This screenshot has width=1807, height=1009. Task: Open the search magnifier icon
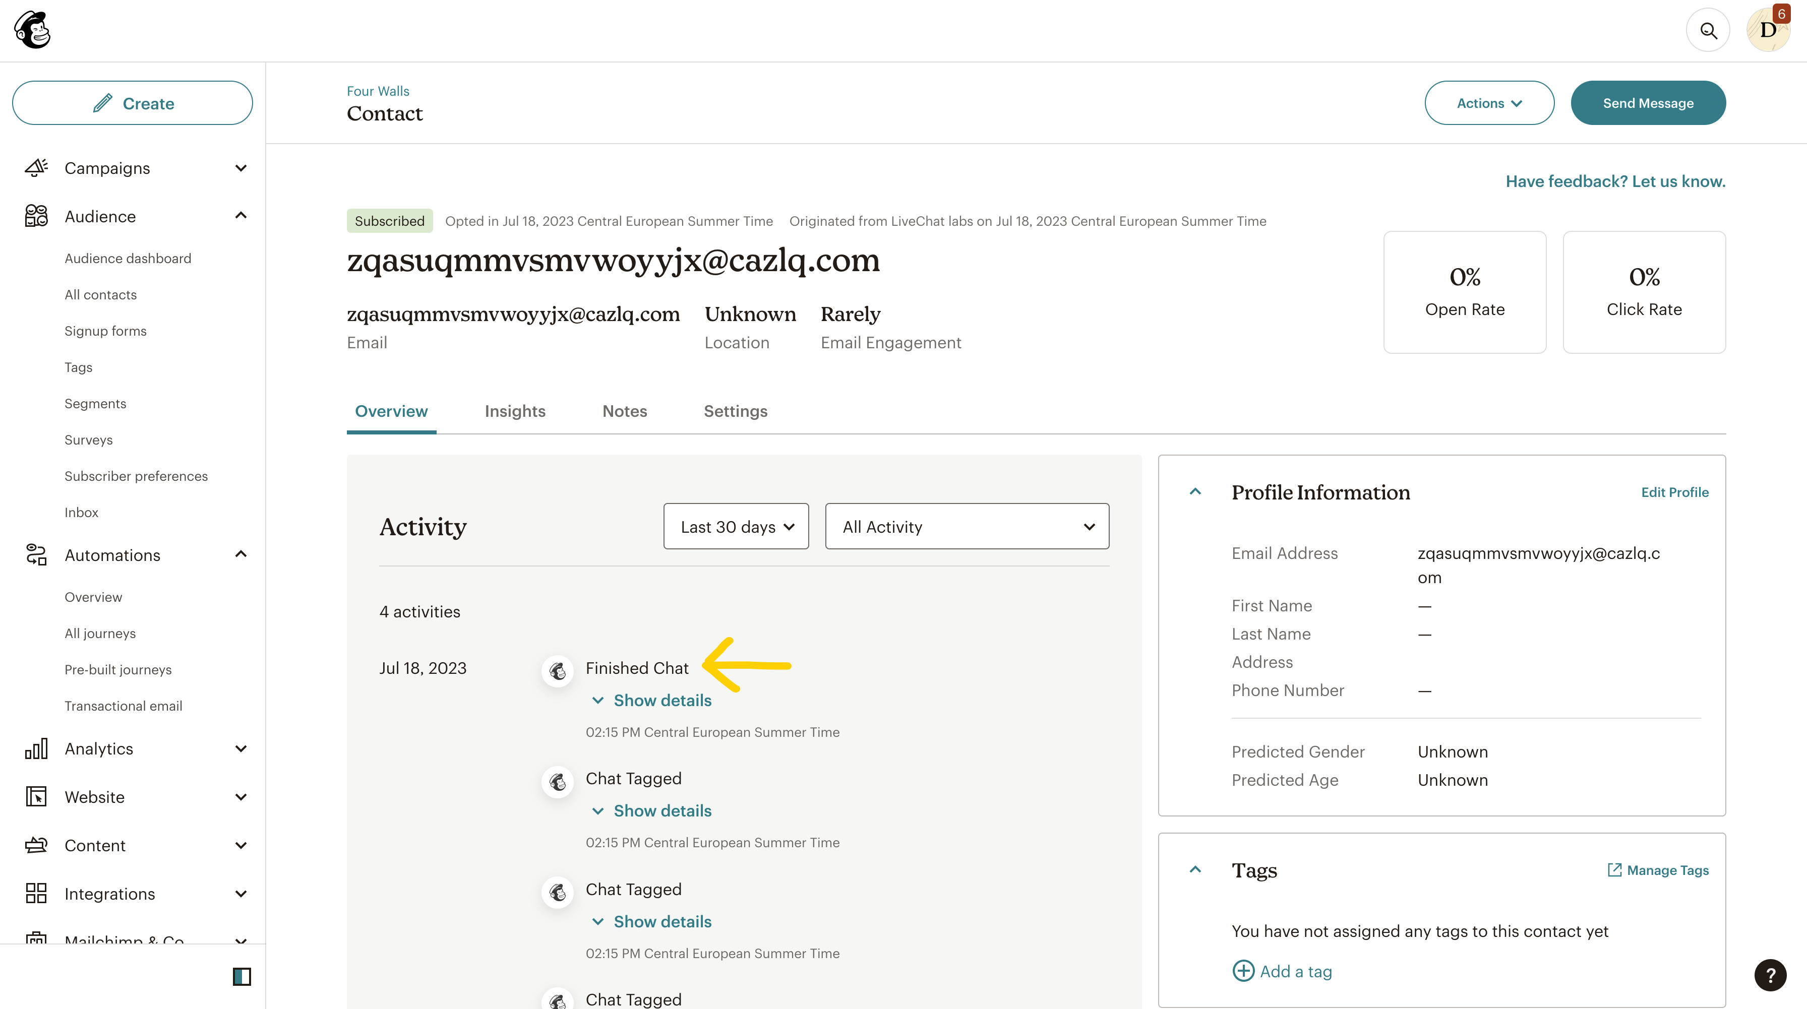(1708, 31)
